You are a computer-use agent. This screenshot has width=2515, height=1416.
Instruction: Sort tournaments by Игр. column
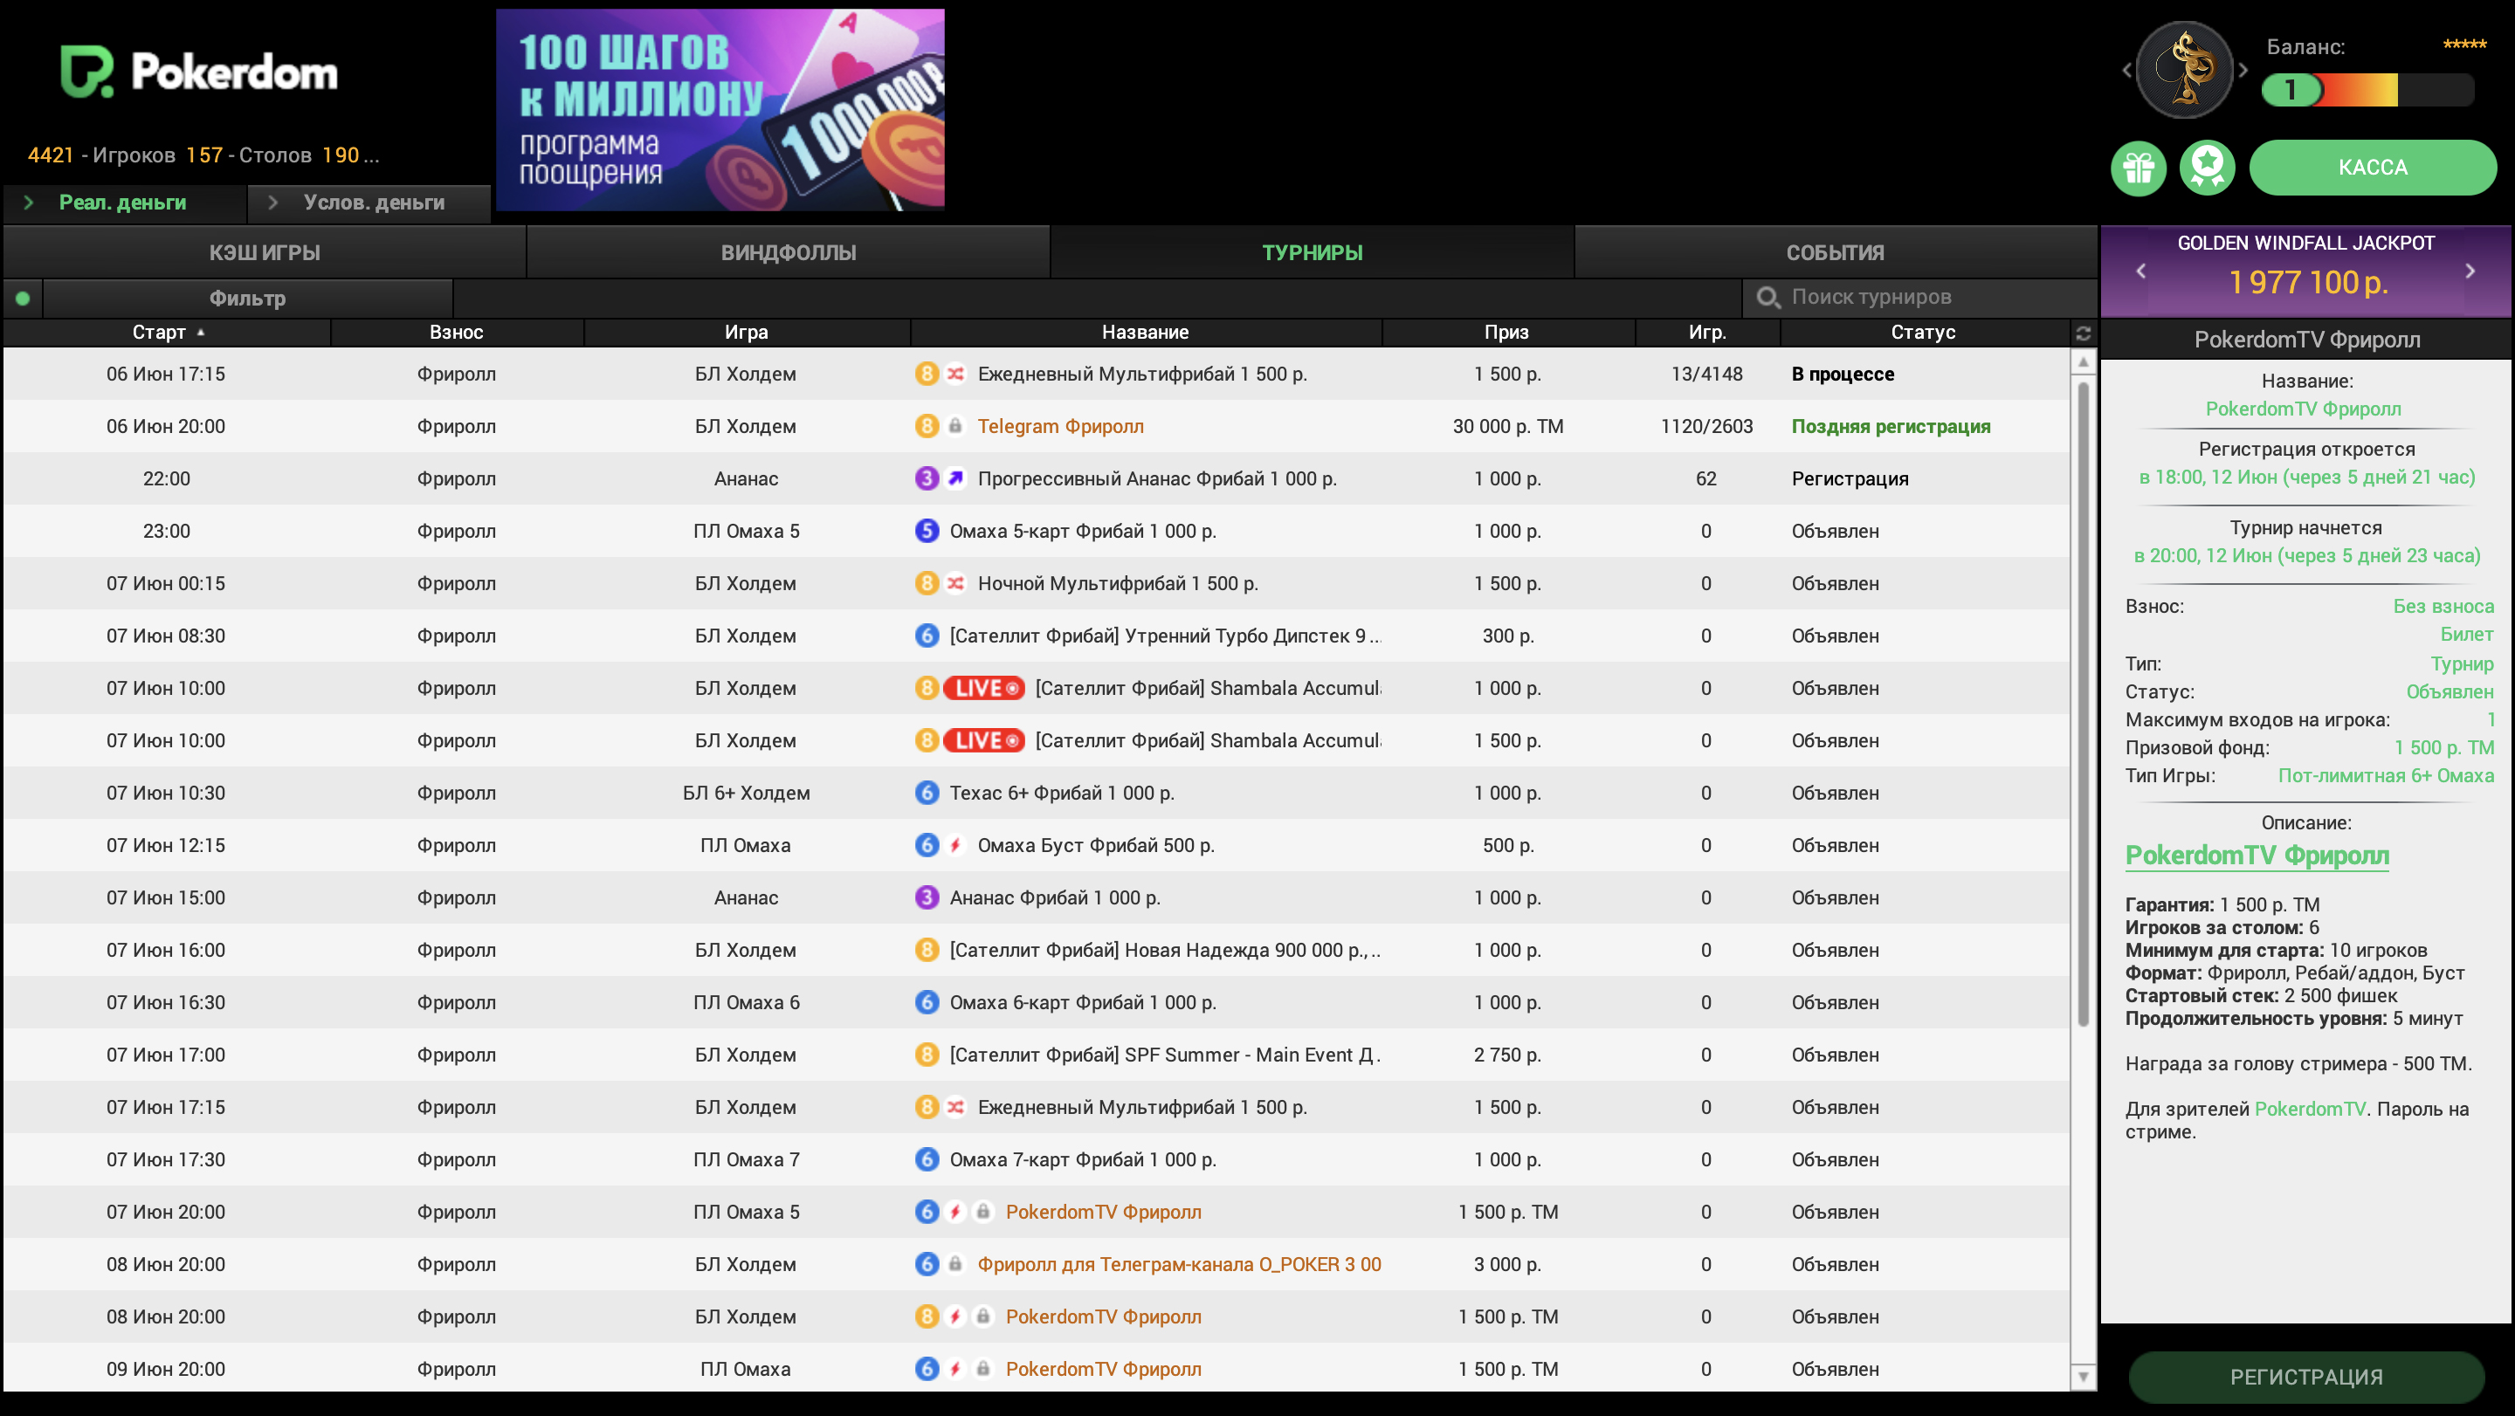(1707, 333)
